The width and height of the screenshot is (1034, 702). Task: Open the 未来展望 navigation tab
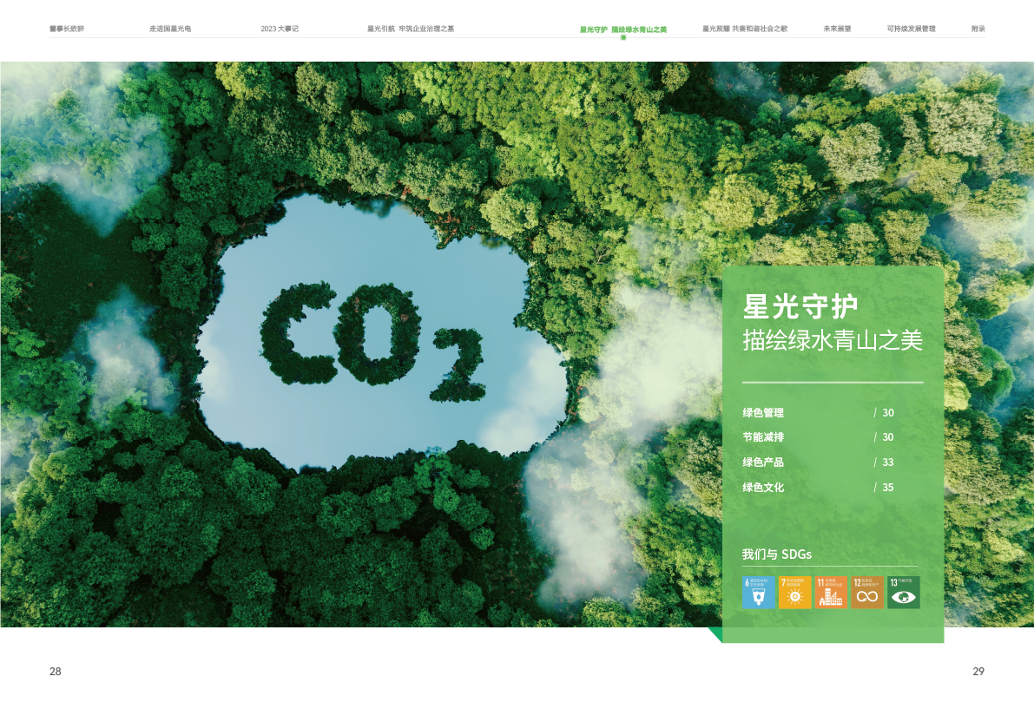click(x=837, y=29)
